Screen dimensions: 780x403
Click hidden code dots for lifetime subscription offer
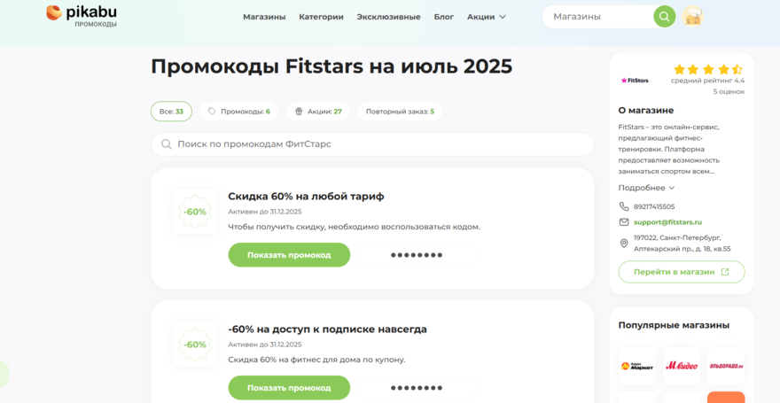click(x=417, y=388)
